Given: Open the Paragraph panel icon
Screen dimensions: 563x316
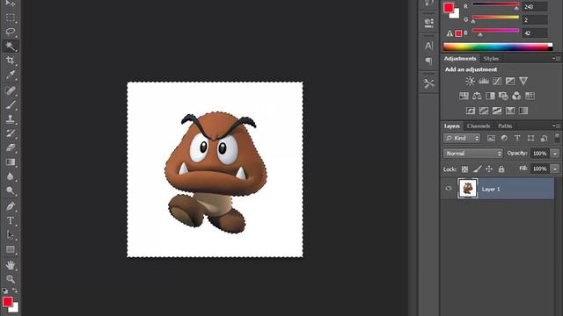Looking at the screenshot, I should tap(428, 61).
